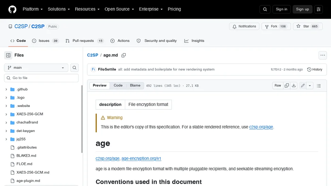This screenshot has height=186, width=331.
Task: Focus the Go to file input
Action: click(x=41, y=78)
